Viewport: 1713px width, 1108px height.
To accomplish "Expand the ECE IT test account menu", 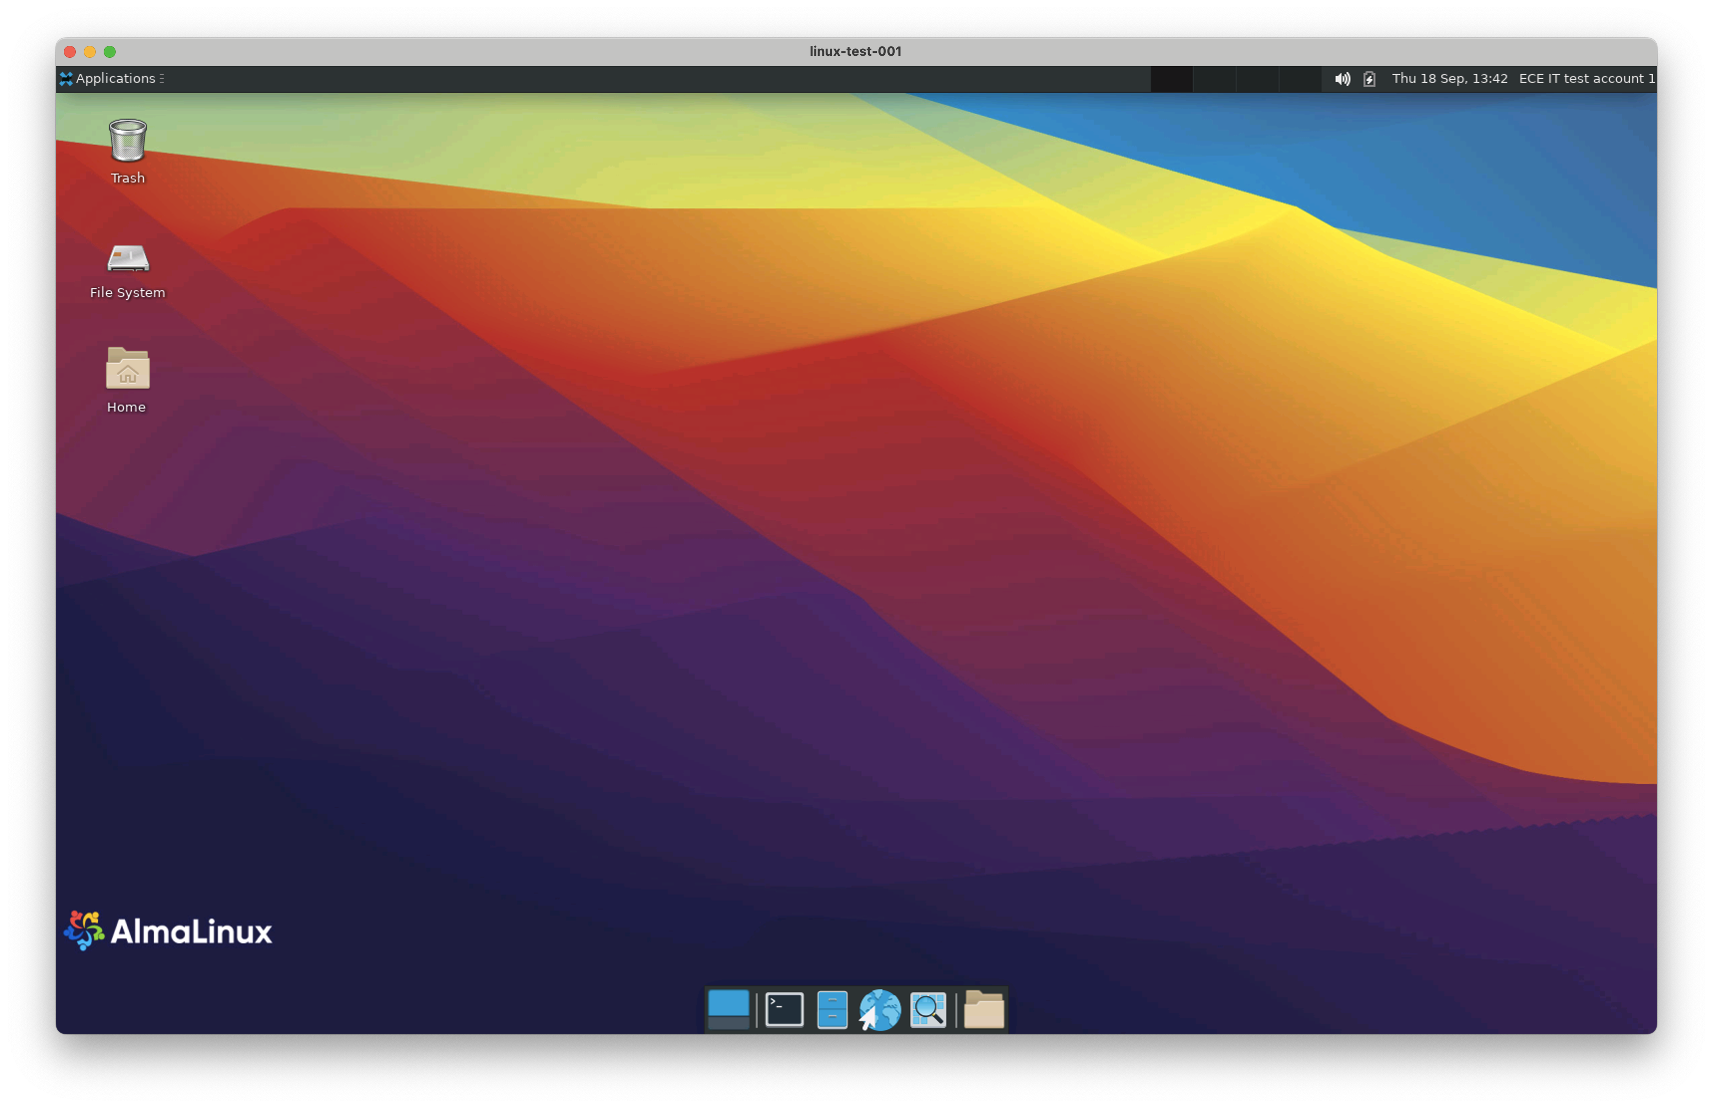I will [1585, 78].
